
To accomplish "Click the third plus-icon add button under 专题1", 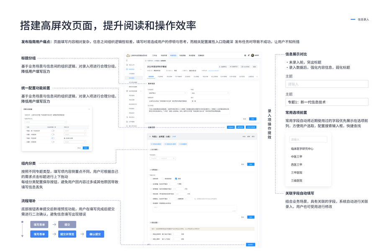I will (183, 144).
